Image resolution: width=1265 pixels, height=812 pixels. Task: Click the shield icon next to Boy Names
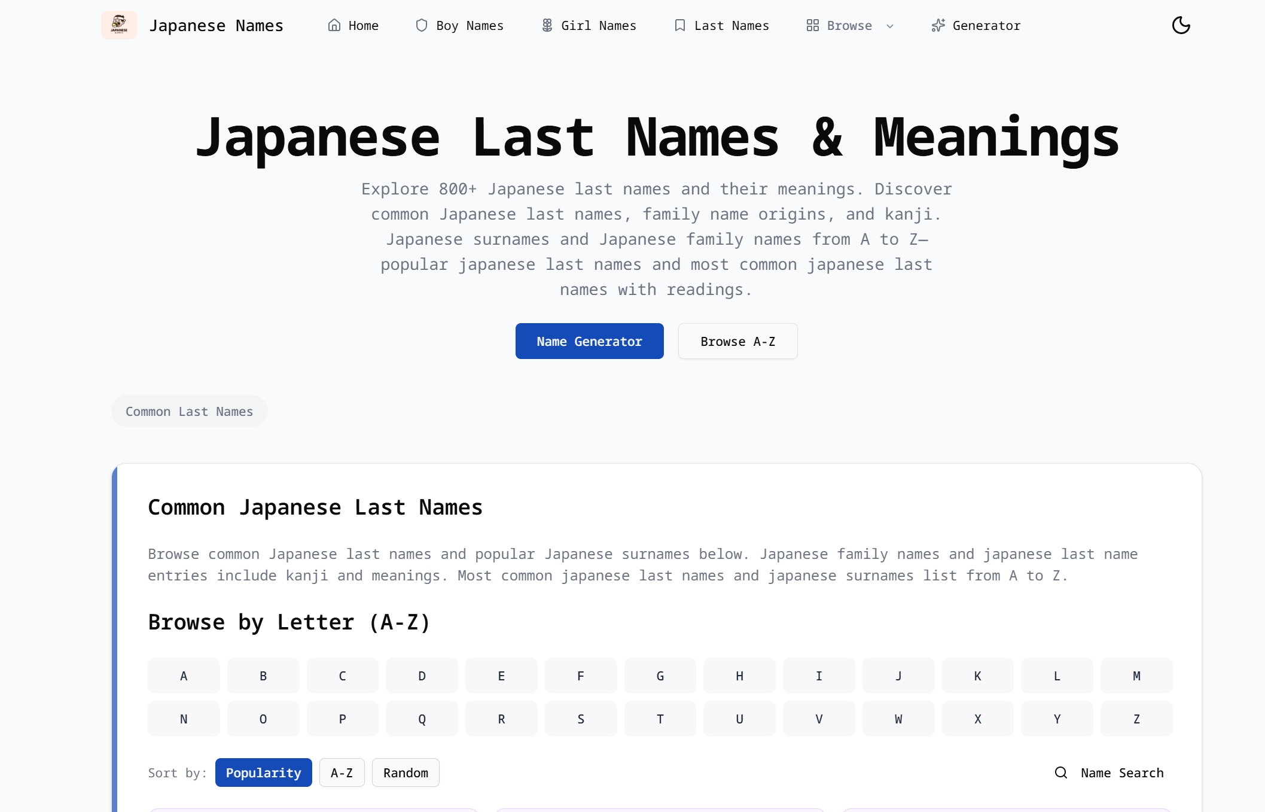421,25
